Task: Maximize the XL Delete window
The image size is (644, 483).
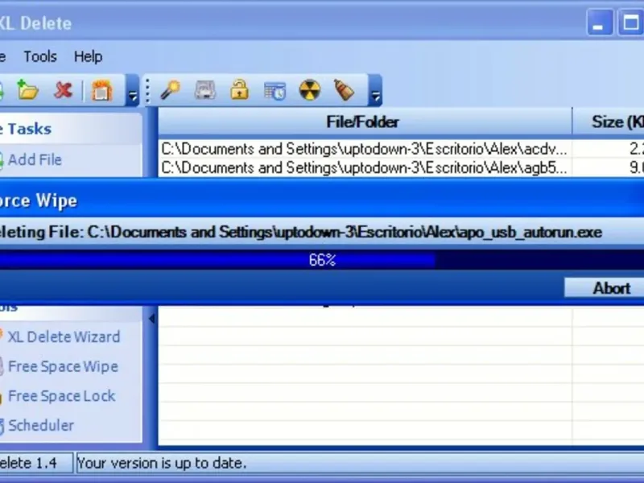Action: (630, 23)
